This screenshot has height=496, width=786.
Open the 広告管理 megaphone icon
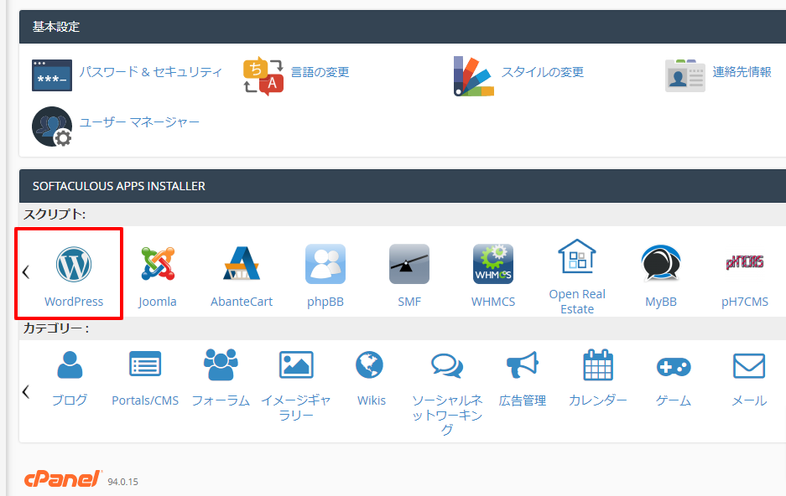point(523,364)
